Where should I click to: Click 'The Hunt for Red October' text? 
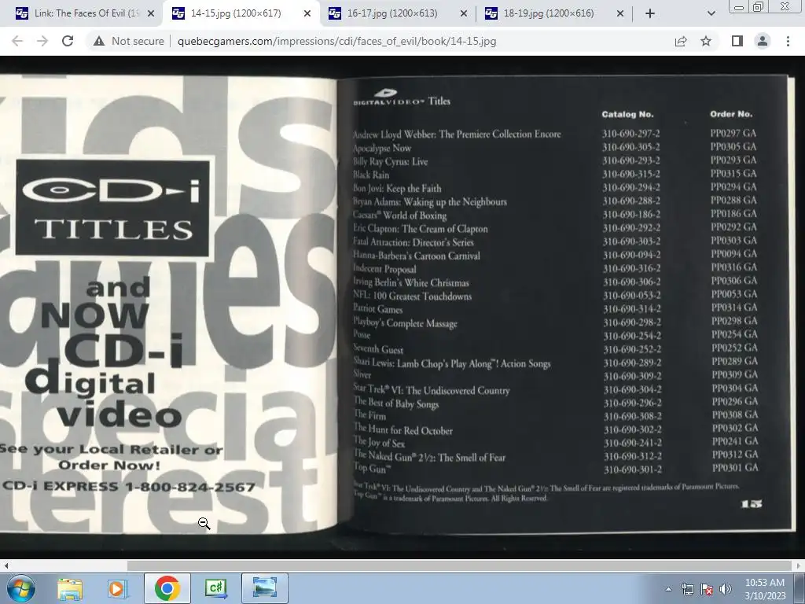(403, 430)
